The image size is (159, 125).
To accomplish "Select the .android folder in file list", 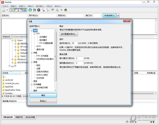I will pos(9,80).
